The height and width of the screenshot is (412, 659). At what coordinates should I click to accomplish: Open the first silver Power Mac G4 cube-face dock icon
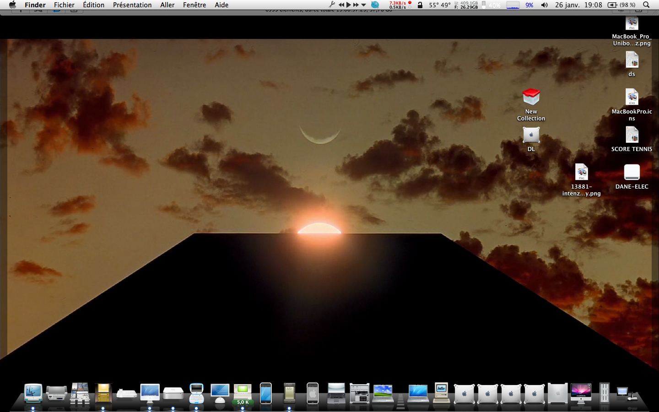pyautogui.click(x=464, y=393)
